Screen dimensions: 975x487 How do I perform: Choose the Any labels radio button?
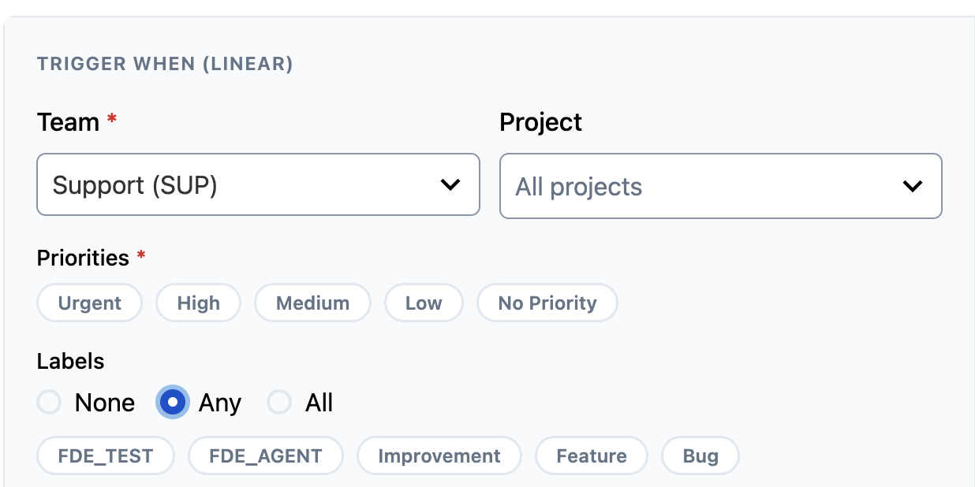click(x=173, y=403)
